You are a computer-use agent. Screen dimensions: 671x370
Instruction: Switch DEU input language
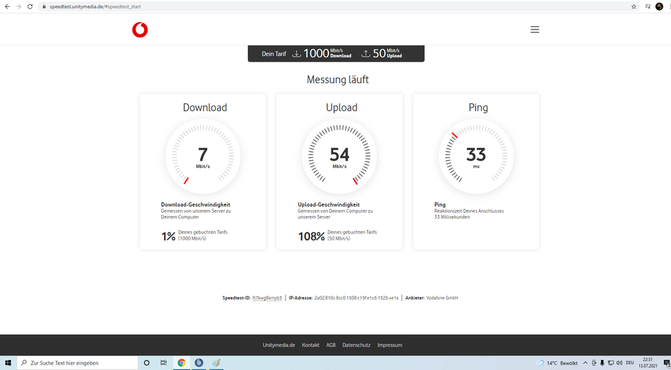click(630, 363)
